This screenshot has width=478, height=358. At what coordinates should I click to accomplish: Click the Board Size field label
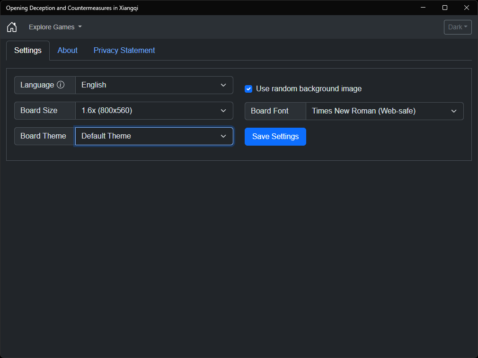[39, 111]
